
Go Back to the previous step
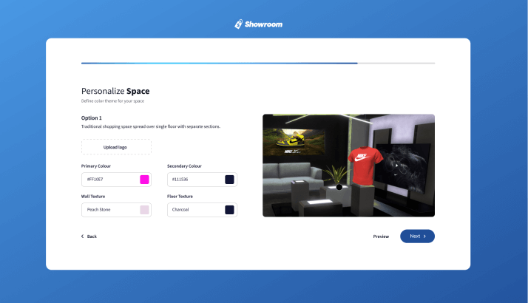[x=89, y=236]
